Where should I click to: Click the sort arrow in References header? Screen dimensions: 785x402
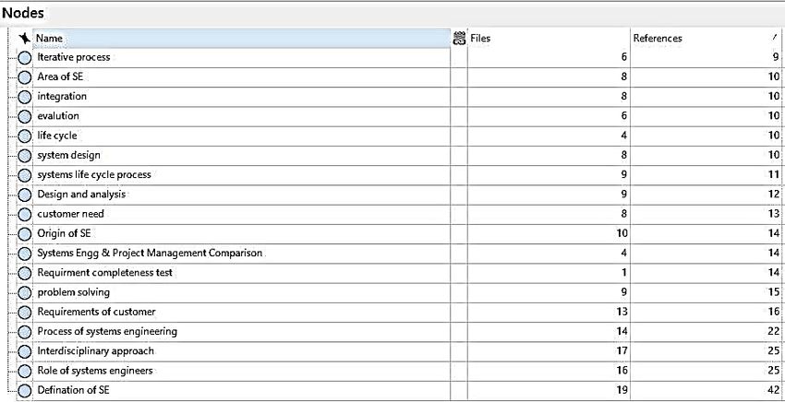tap(775, 37)
